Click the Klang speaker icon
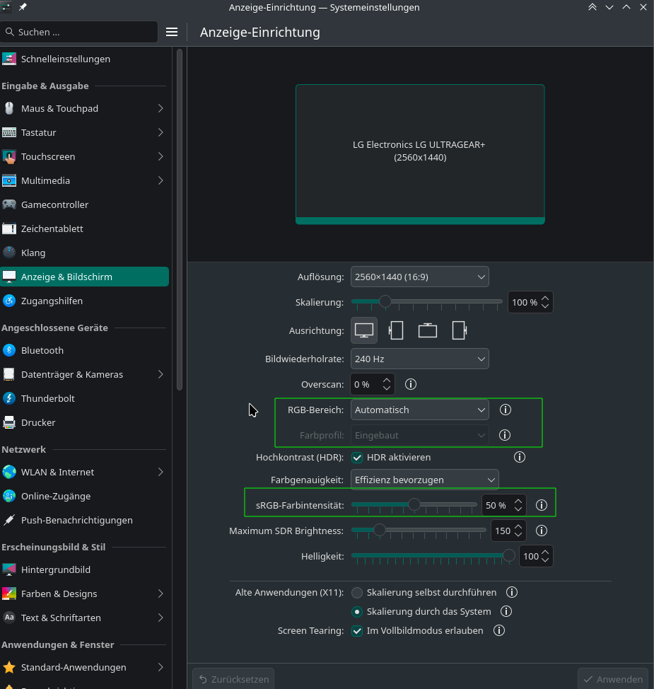654x689 pixels. [x=8, y=253]
